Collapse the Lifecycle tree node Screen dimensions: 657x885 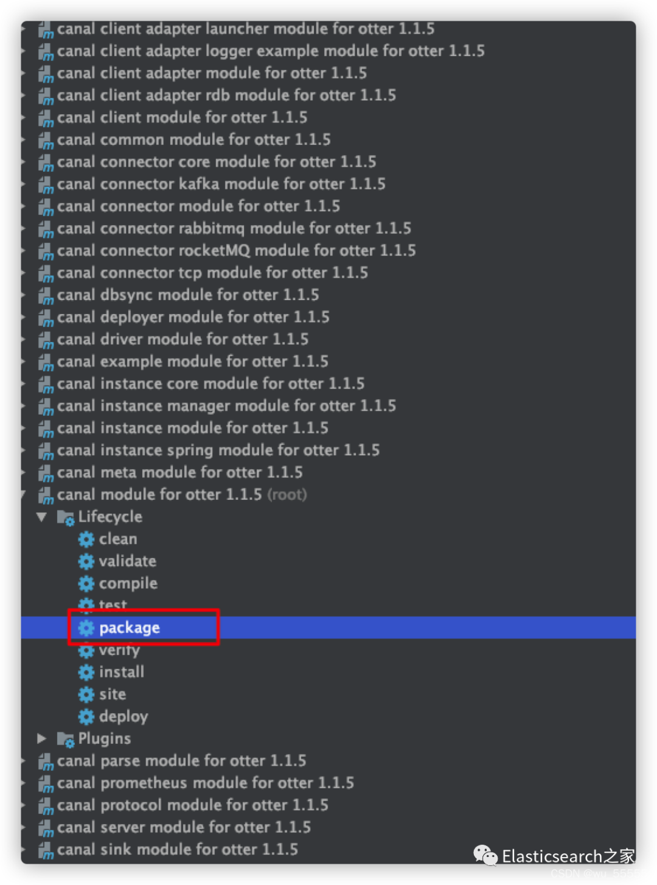pos(41,517)
